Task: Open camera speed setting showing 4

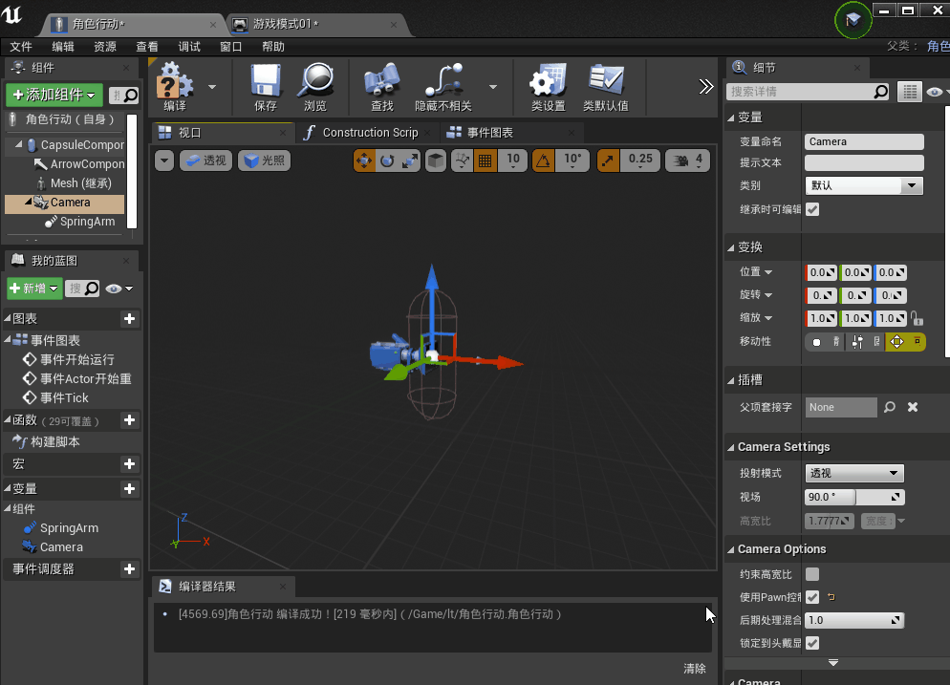Action: coord(688,161)
